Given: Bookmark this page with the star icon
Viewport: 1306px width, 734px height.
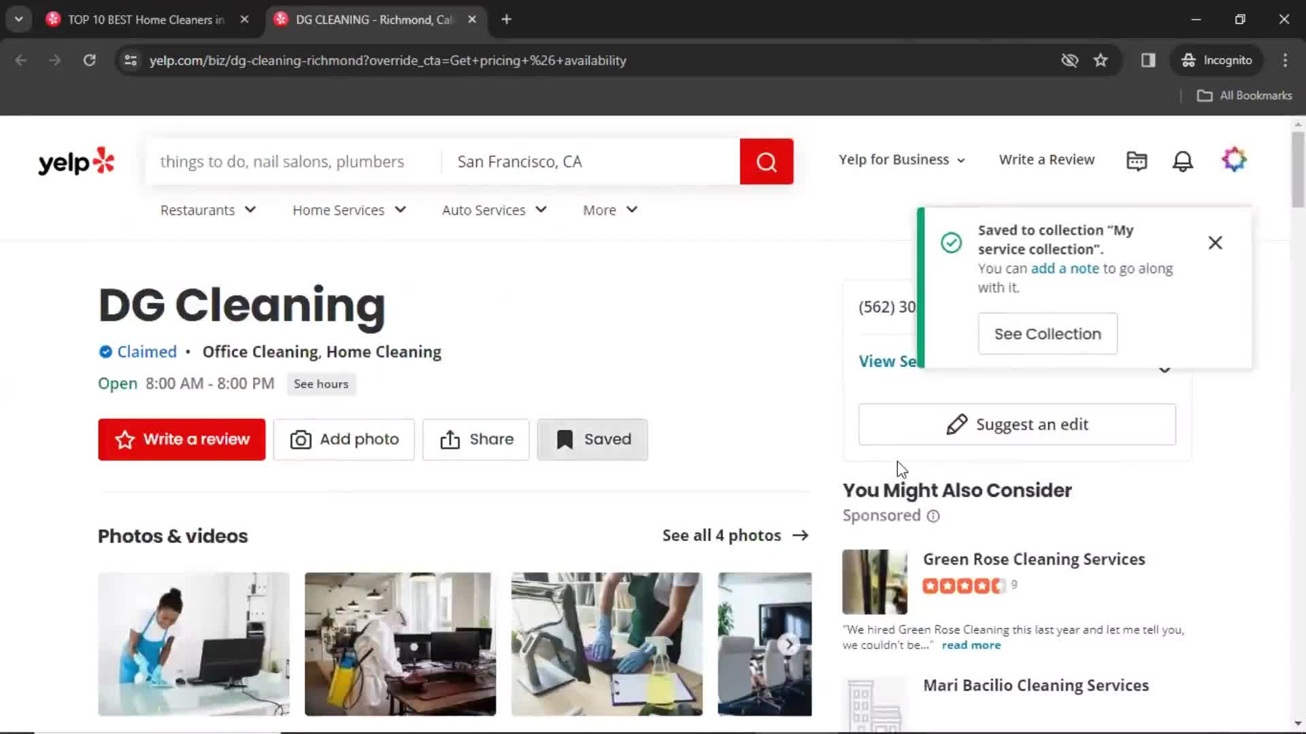Looking at the screenshot, I should [1101, 60].
